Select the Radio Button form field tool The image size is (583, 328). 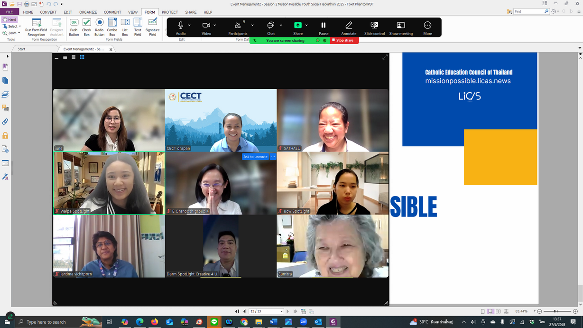[99, 27]
